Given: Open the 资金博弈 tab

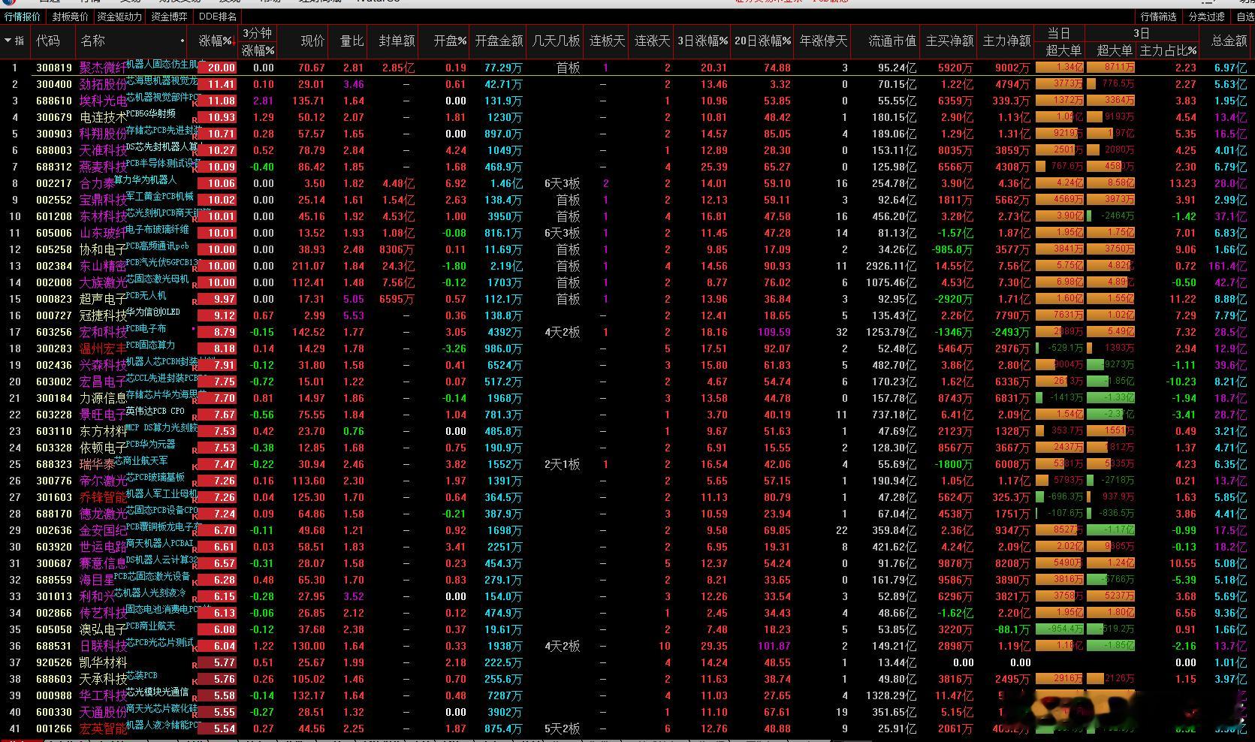Looking at the screenshot, I should click(169, 17).
